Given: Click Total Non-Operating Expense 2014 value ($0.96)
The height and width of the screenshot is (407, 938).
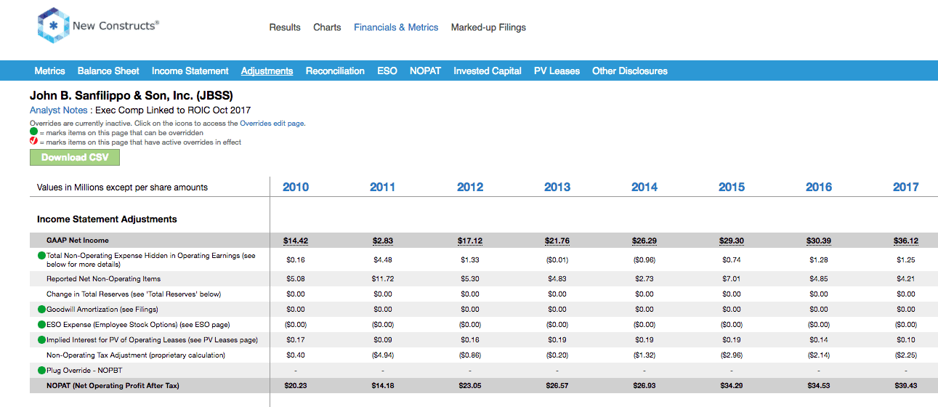Looking at the screenshot, I should click(644, 260).
